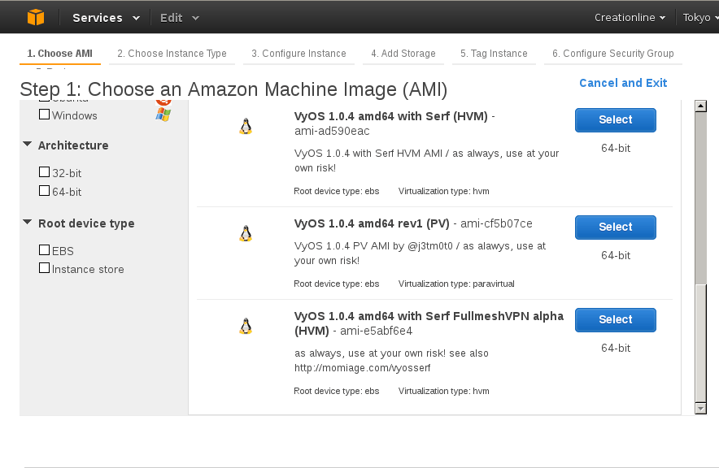Viewport: 719px width, 468px height.
Task: Switch to 6. Configure Security Group tab
Action: coord(613,54)
